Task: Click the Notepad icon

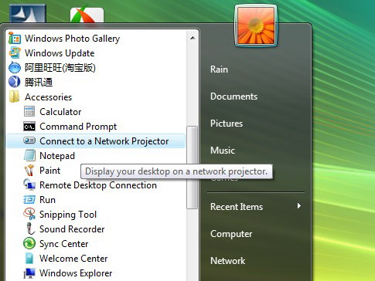Action: coord(29,155)
